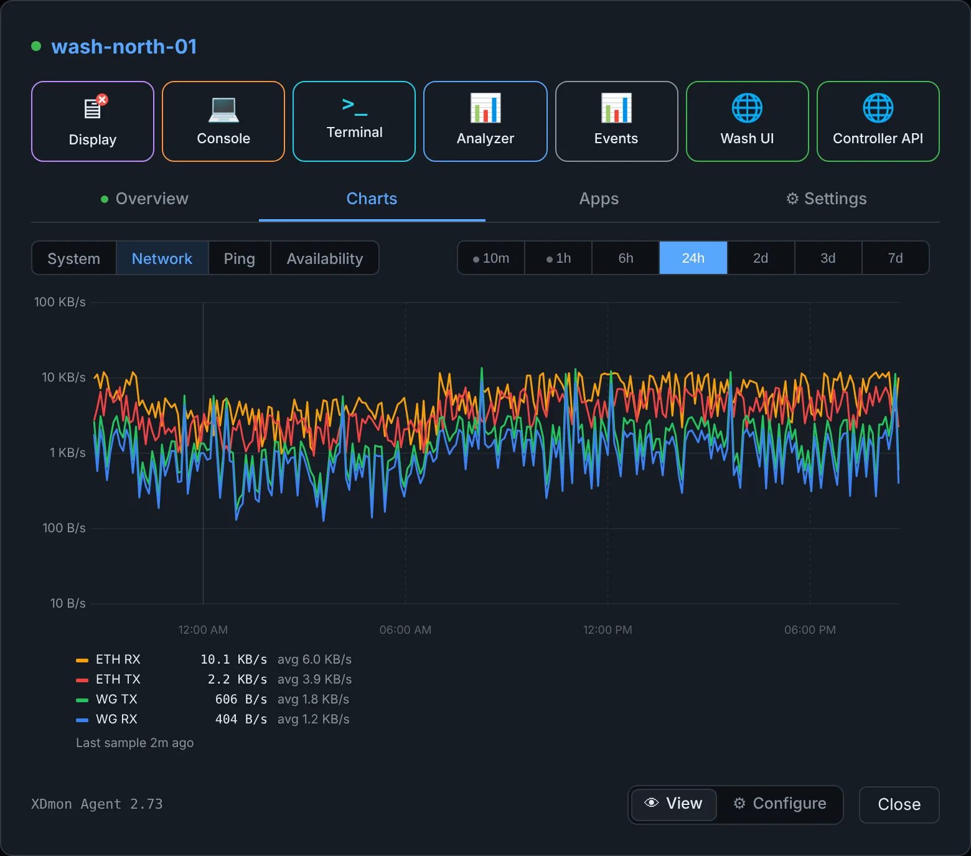Screen dimensions: 971x856
Task: Click the 06:00 PM axis label
Action: 810,629
